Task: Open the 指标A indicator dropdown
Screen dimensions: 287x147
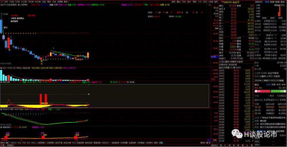Action: pos(3,143)
